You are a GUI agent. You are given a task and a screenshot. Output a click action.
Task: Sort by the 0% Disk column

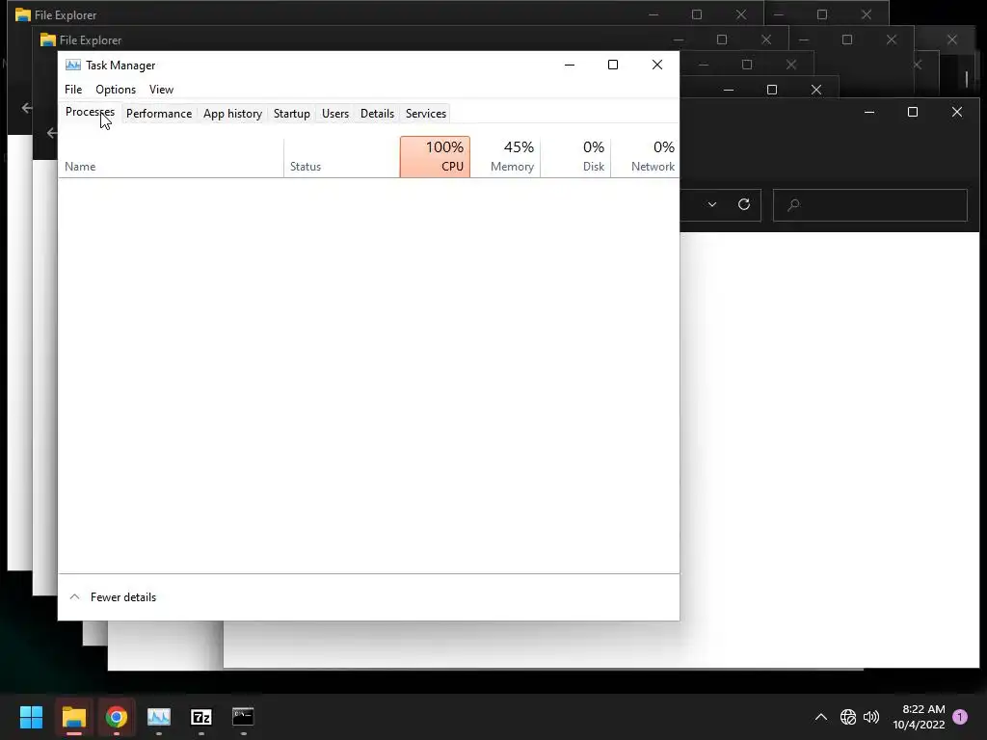[576, 157]
